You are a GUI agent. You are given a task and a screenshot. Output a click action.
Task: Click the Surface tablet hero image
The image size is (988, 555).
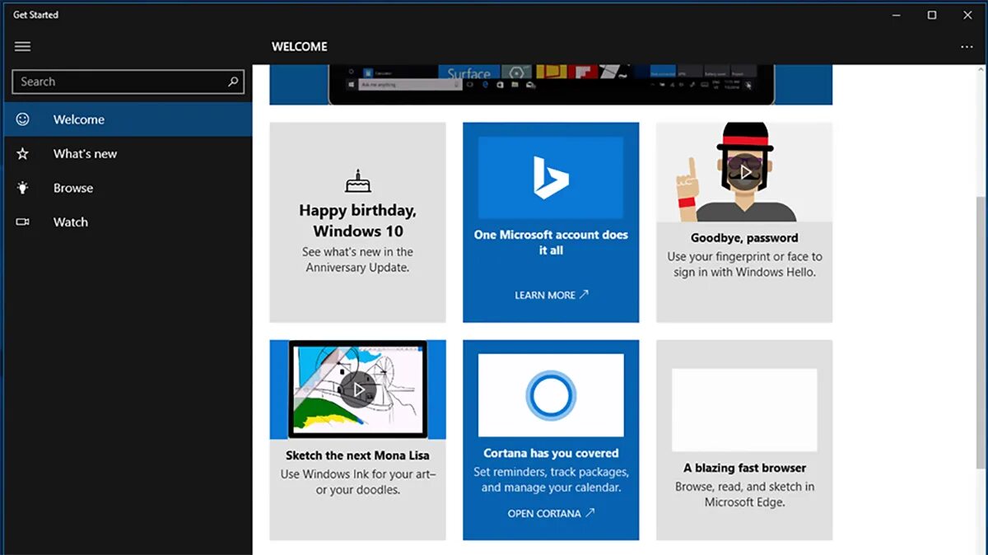[x=551, y=85]
